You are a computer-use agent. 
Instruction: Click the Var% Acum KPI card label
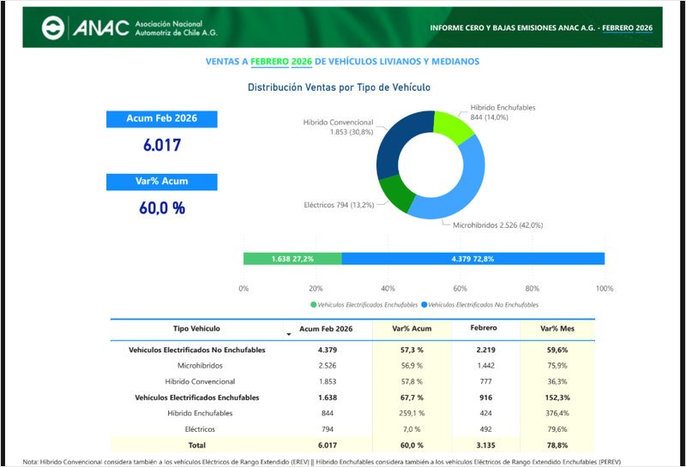coord(161,182)
